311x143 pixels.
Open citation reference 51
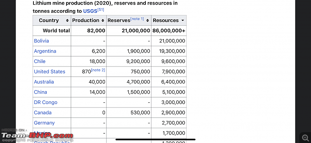[101, 10]
